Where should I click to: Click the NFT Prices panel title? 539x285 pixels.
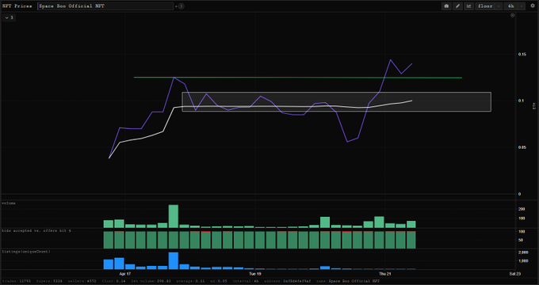[x=17, y=6]
